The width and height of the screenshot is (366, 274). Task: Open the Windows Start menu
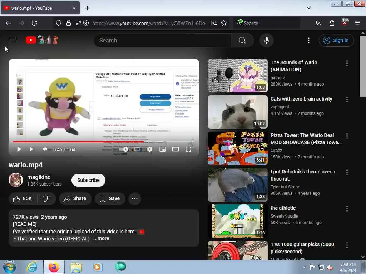pos(10,267)
